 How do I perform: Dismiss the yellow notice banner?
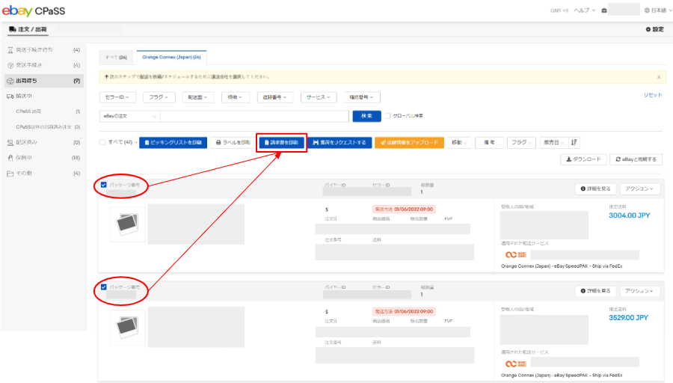pos(658,76)
